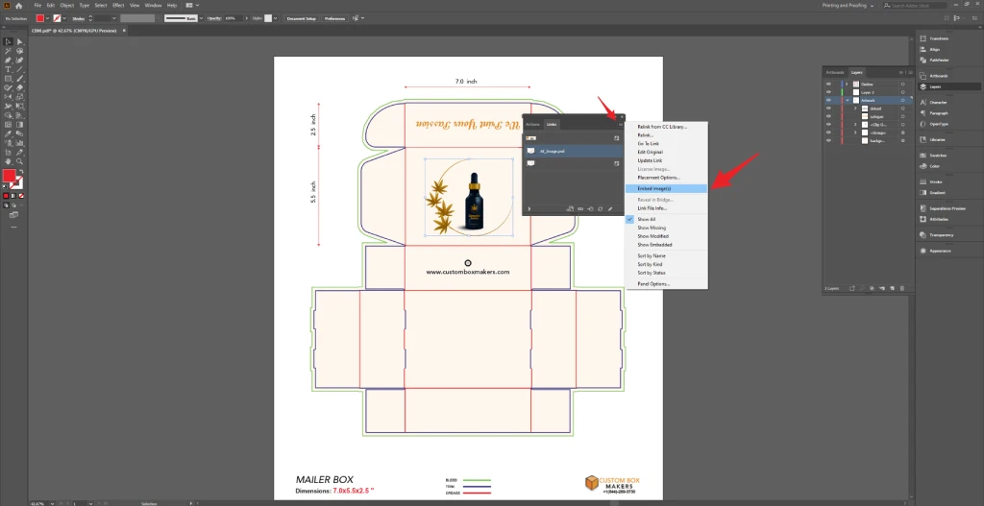Open the Effect menu

pos(117,5)
